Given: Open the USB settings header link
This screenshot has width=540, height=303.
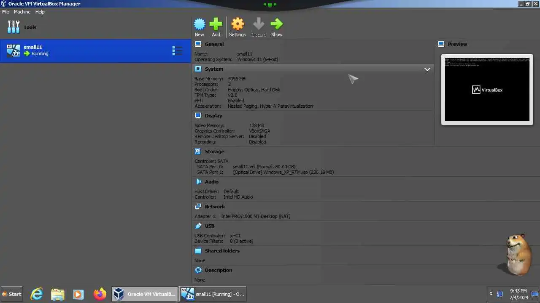Looking at the screenshot, I should [210, 226].
